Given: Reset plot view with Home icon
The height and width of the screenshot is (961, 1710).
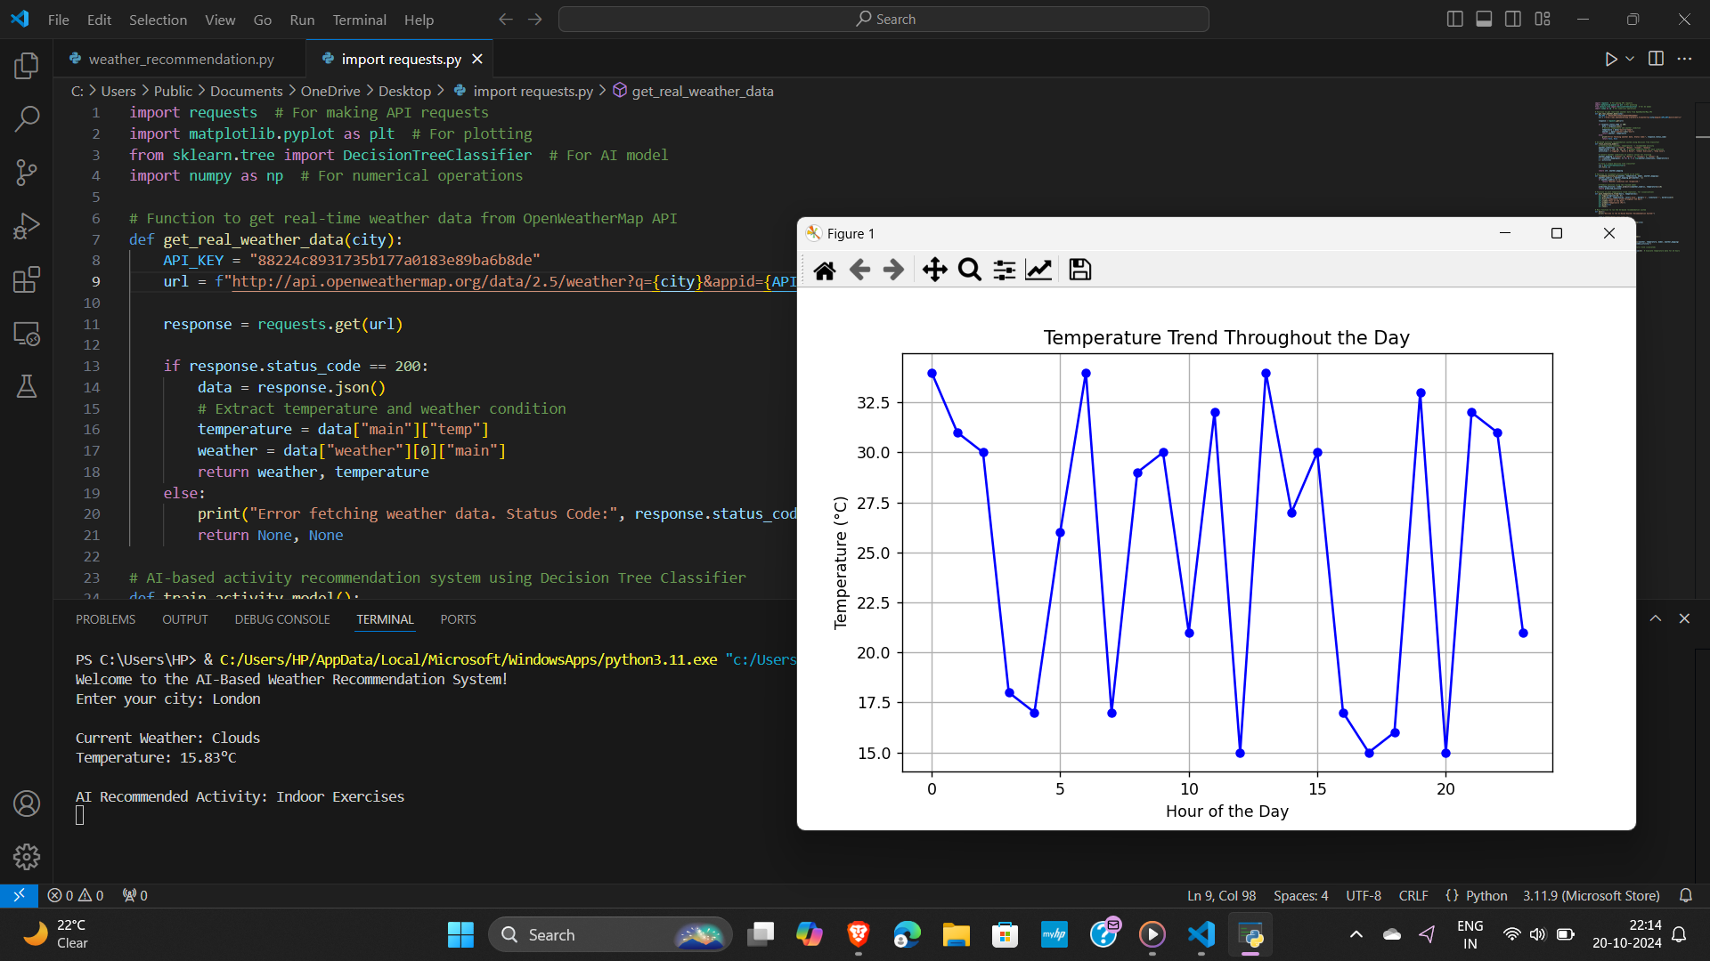Looking at the screenshot, I should pos(825,270).
